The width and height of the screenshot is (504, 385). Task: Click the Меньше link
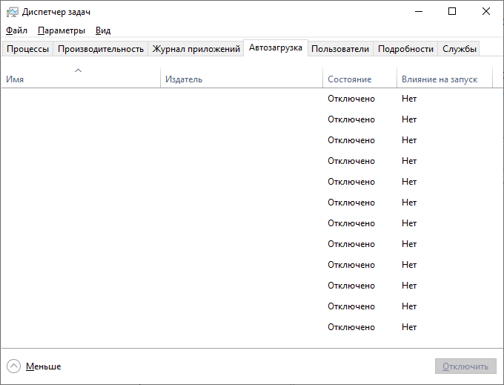[44, 366]
